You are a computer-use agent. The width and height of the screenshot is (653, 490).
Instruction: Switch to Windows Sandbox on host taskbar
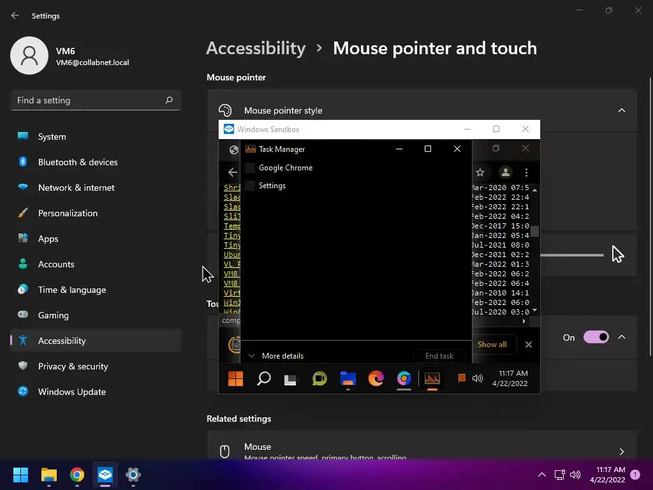pyautogui.click(x=105, y=475)
